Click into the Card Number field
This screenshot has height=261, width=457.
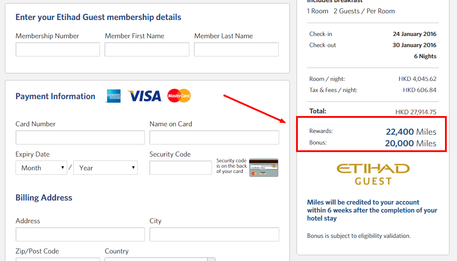tap(80, 137)
